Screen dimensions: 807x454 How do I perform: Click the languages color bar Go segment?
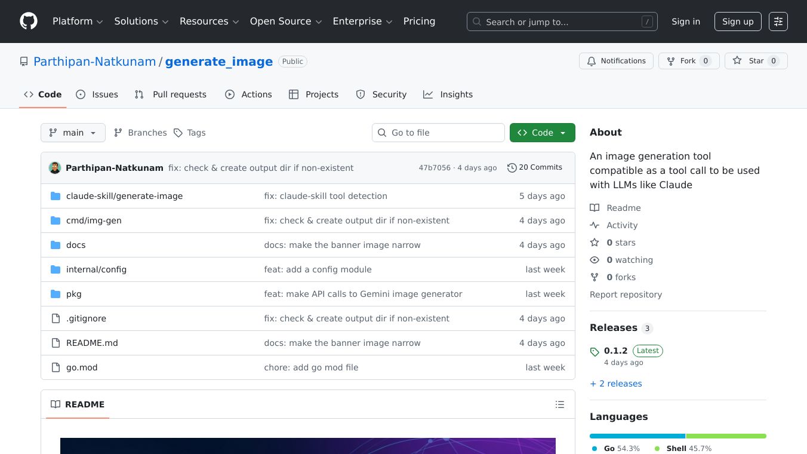click(x=637, y=436)
